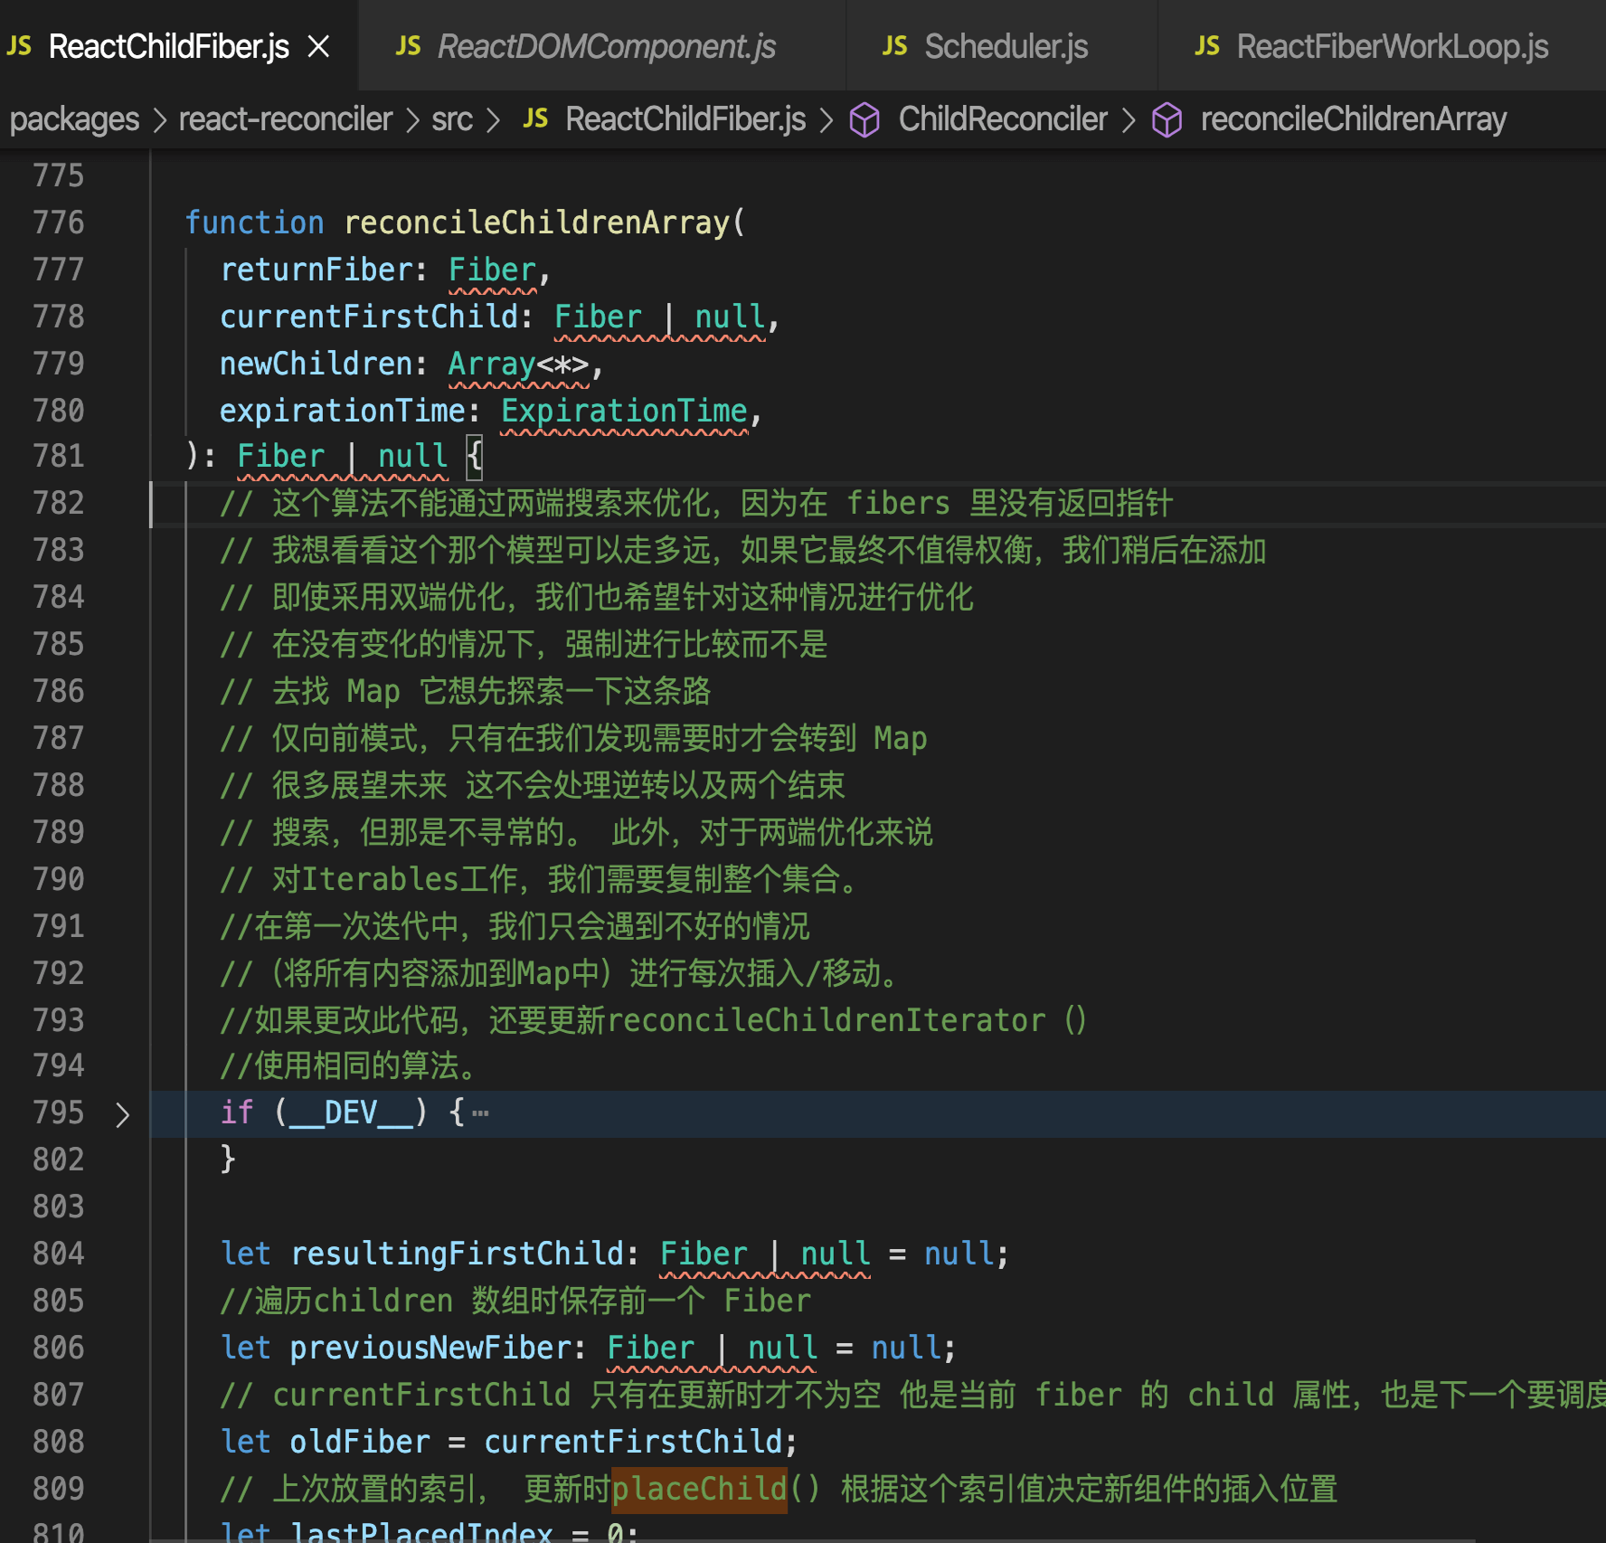Click breadcrumb chevron after src
1606x1543 pixels.
[x=493, y=120]
